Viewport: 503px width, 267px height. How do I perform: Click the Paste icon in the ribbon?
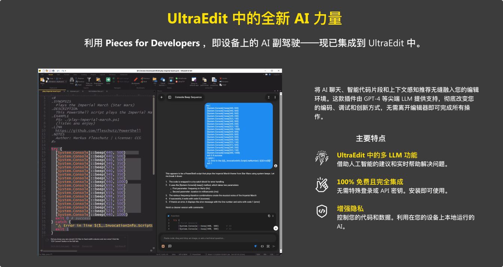(42, 80)
